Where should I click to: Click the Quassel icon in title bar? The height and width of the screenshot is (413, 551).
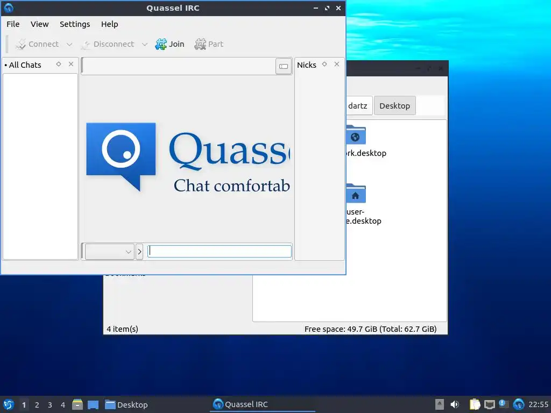(9, 8)
